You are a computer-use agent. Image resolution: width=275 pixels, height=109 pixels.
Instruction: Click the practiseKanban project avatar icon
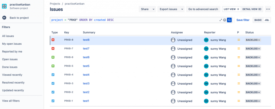point(5,6)
